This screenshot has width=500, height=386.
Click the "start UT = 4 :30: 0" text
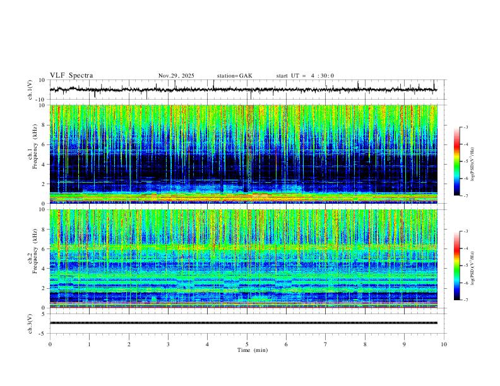(x=305, y=76)
